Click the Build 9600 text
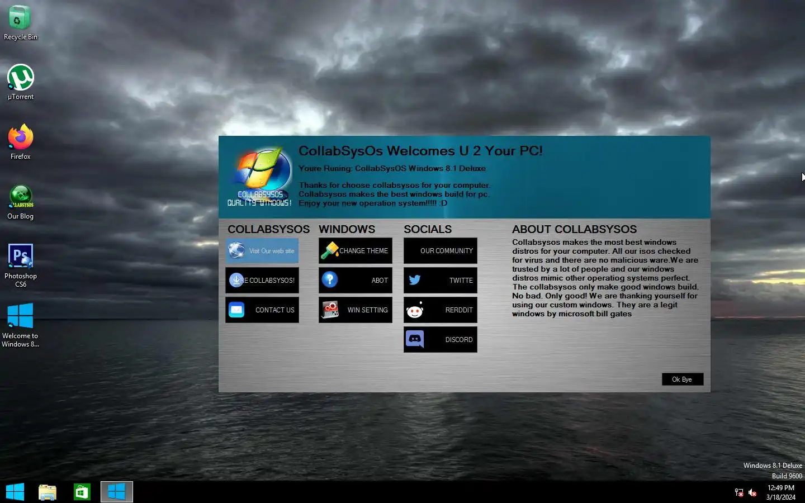Viewport: 805px width, 503px height. point(787,476)
